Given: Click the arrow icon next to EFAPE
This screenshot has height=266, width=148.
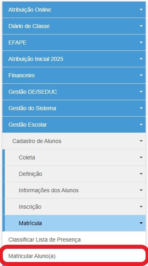Looking at the screenshot, I should pos(141,42).
